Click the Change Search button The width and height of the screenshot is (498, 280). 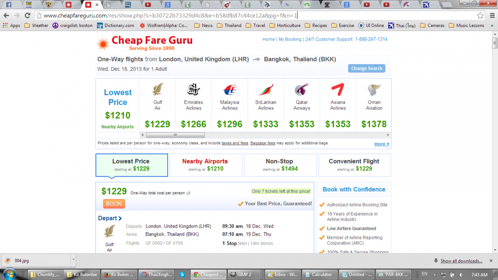coord(366,68)
